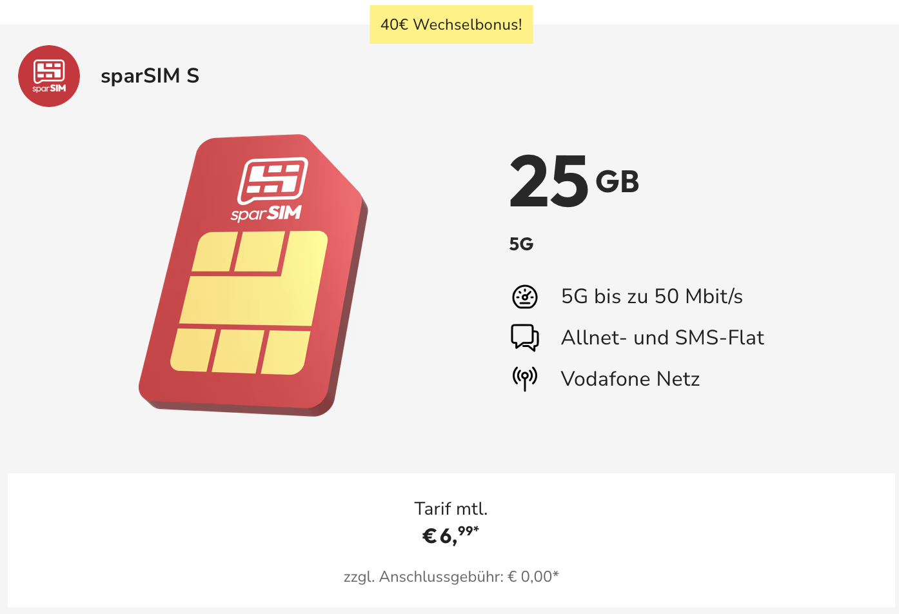Click the bold 5G network label

(x=521, y=244)
